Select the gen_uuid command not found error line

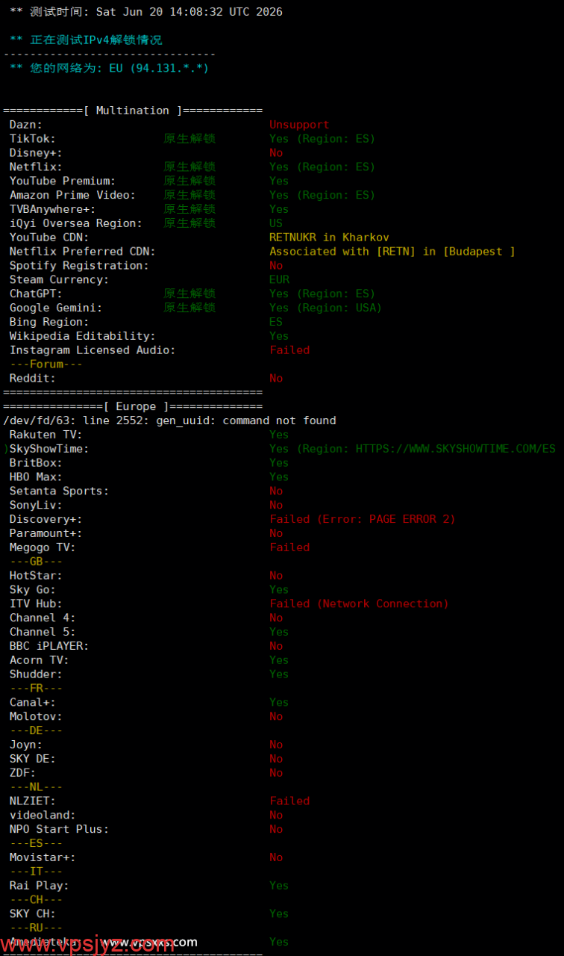pos(169,420)
